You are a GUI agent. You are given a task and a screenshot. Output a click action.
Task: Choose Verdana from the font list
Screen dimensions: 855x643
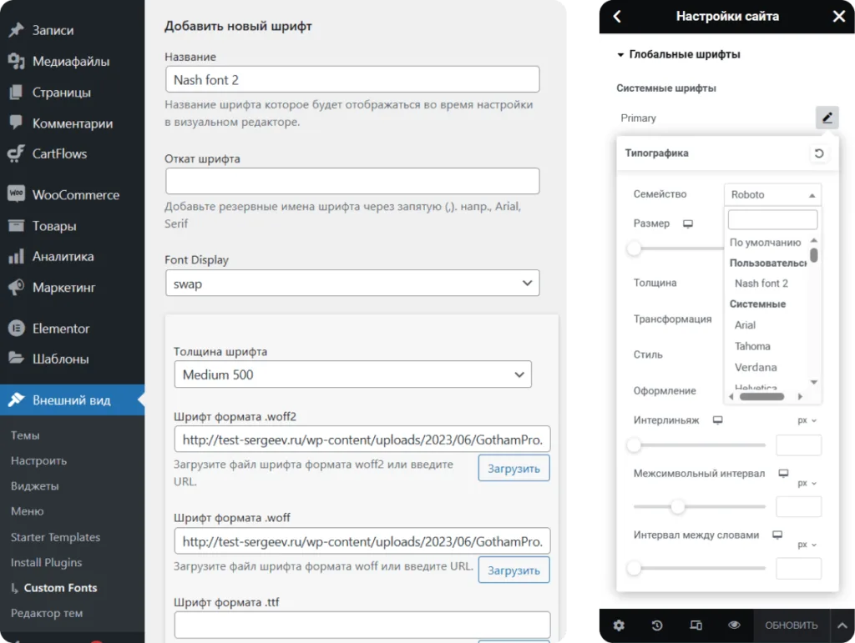pos(756,368)
